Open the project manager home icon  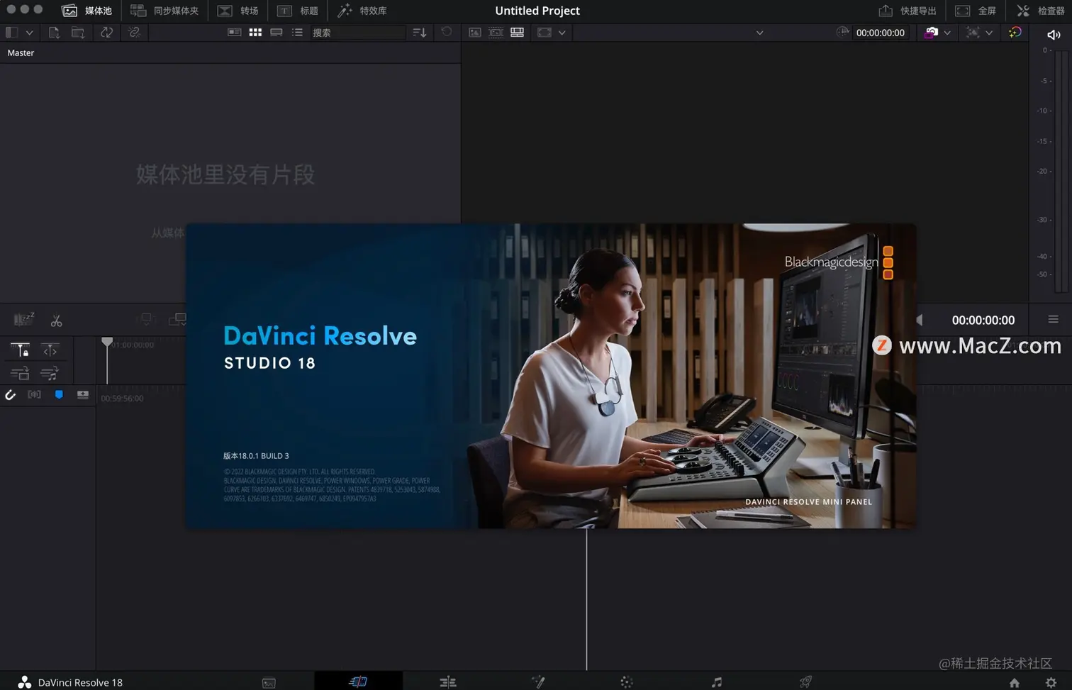(1015, 683)
